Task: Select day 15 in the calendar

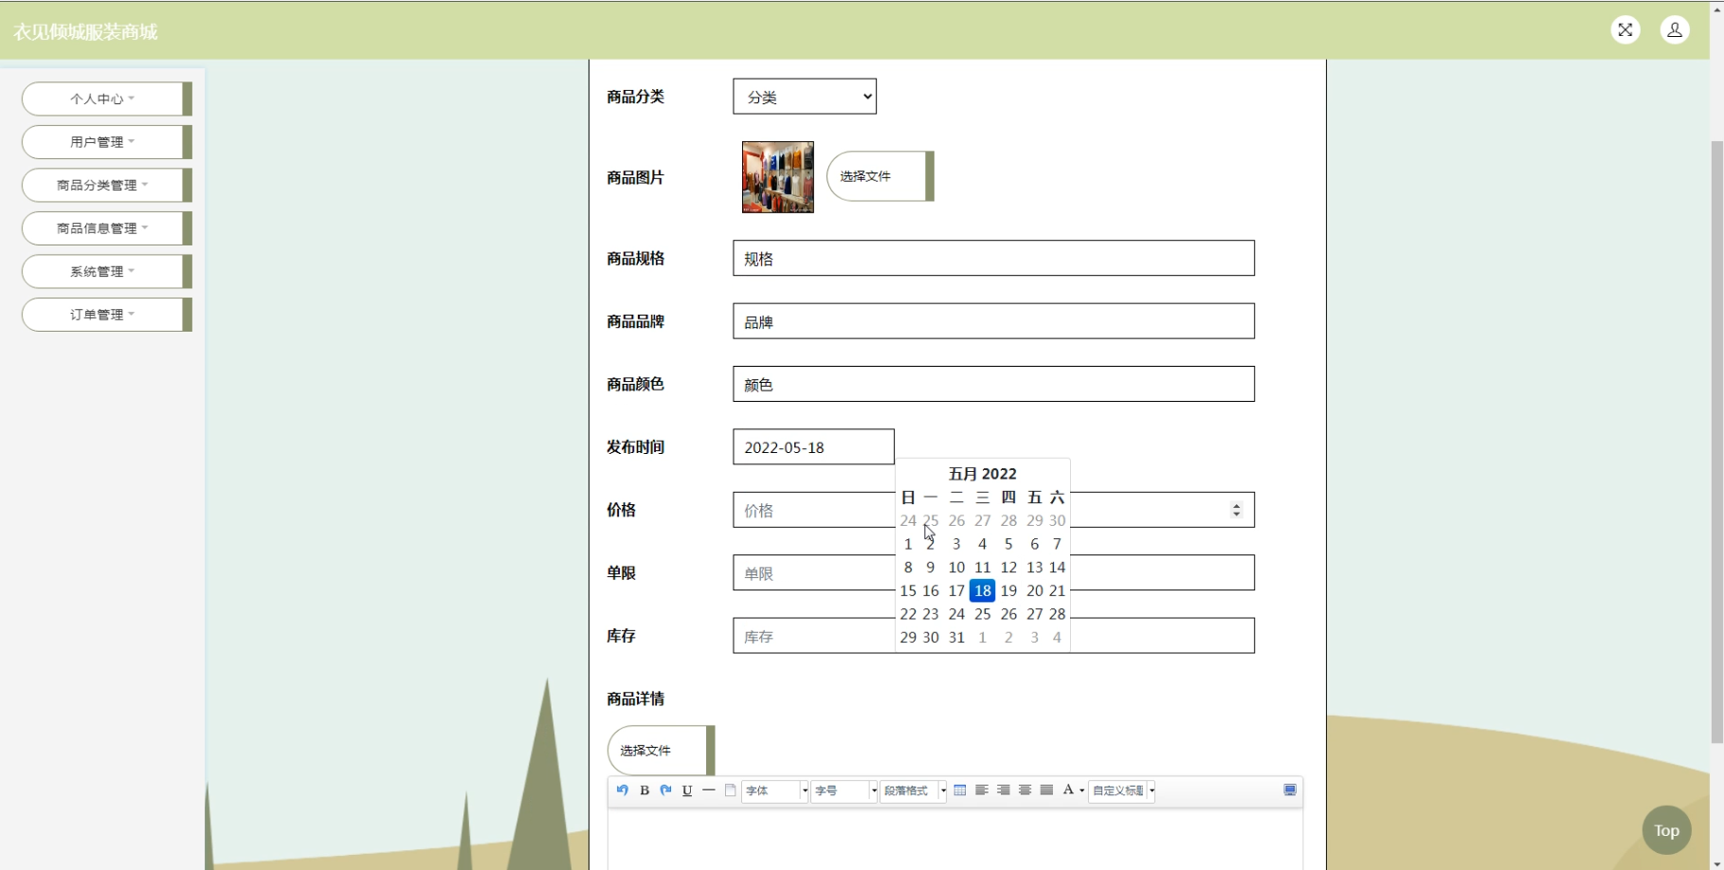Action: click(x=908, y=590)
